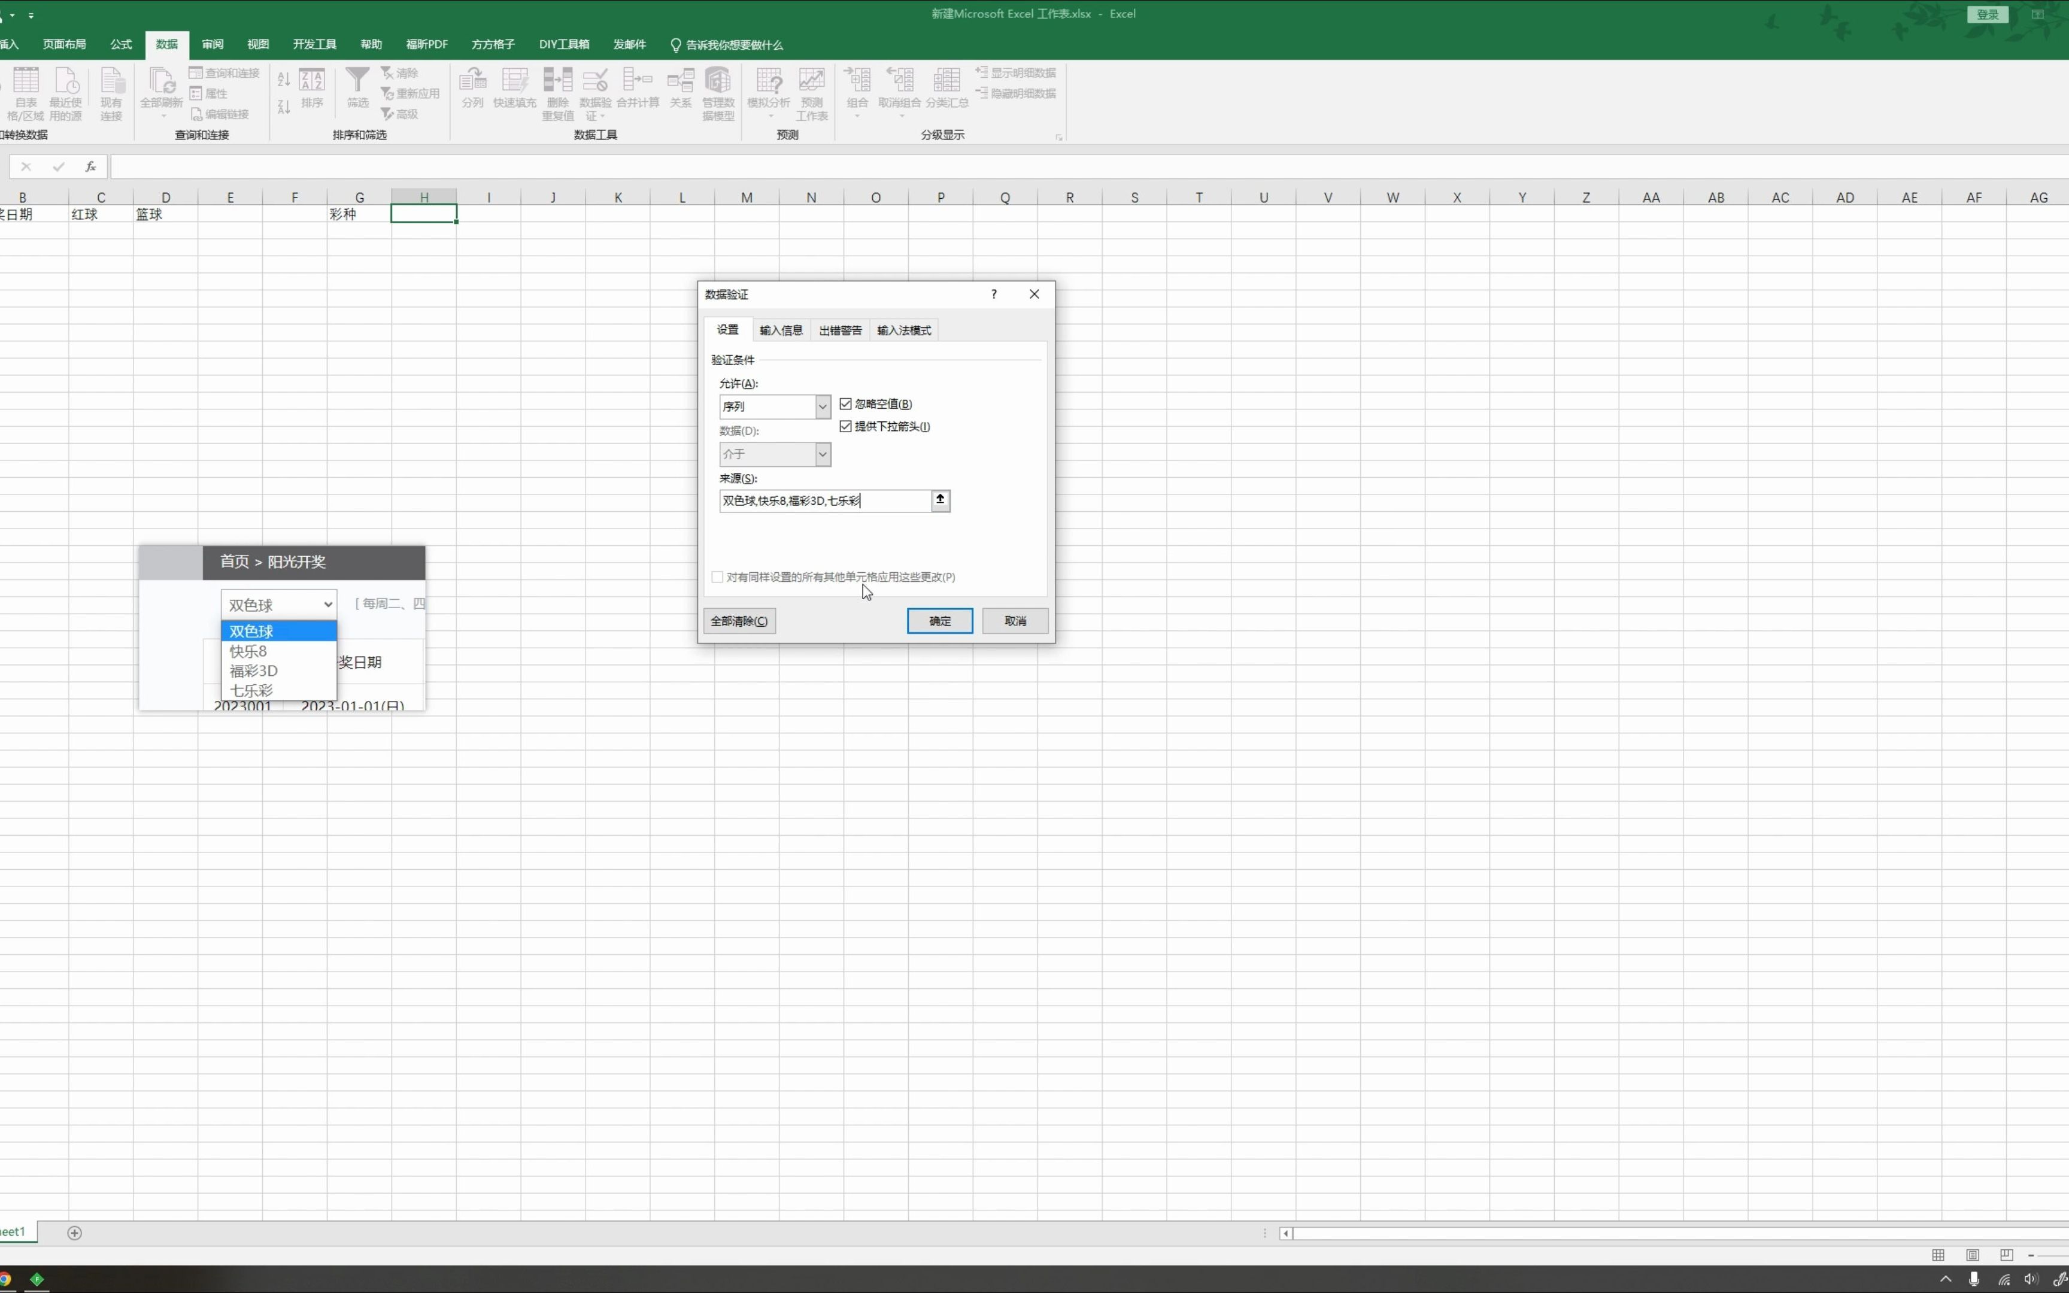
Task: Select column H header
Action: (424, 197)
